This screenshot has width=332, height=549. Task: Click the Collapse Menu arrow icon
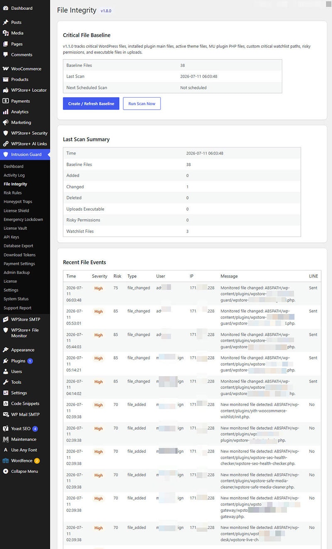coord(5,471)
